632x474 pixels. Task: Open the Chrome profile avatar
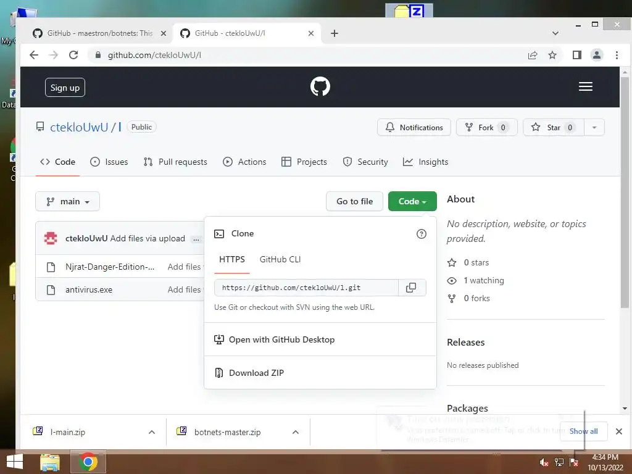pyautogui.click(x=597, y=55)
